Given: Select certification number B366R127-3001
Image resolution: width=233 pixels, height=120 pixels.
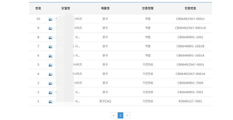Looking at the screenshot, I should [190, 101].
